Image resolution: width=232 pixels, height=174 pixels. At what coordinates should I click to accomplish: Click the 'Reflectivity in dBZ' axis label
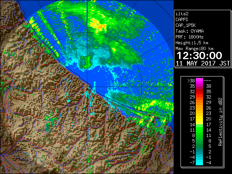tap(220, 122)
